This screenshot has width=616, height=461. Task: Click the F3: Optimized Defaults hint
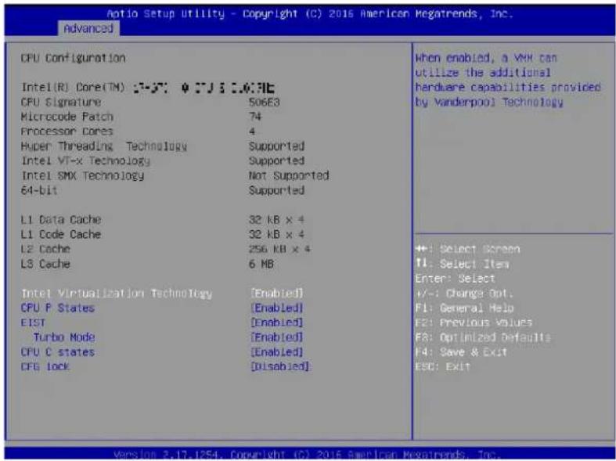tap(483, 337)
